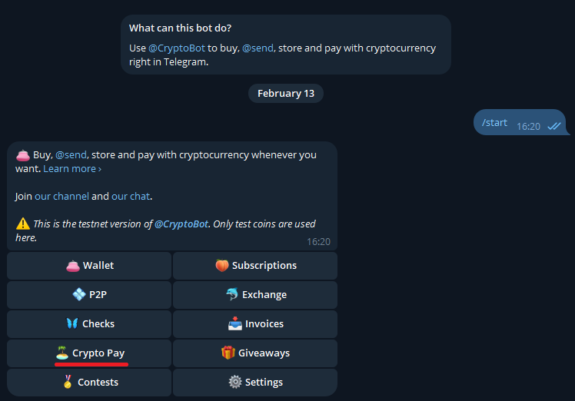Click the Learn more link
Viewport: 575px width, 401px height.
pos(72,169)
